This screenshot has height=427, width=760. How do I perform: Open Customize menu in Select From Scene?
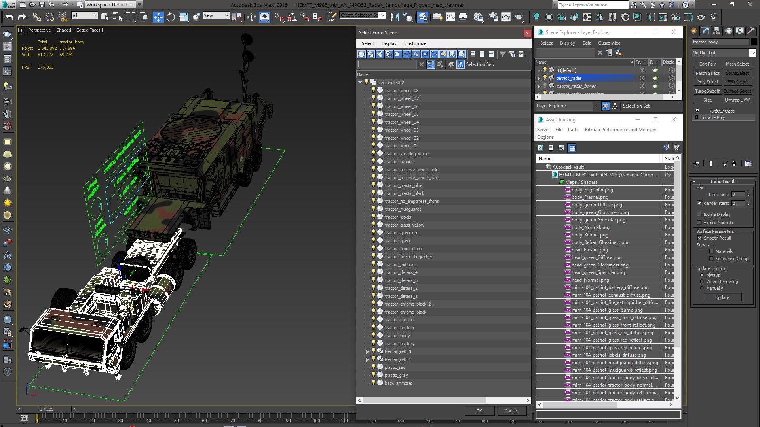click(415, 43)
